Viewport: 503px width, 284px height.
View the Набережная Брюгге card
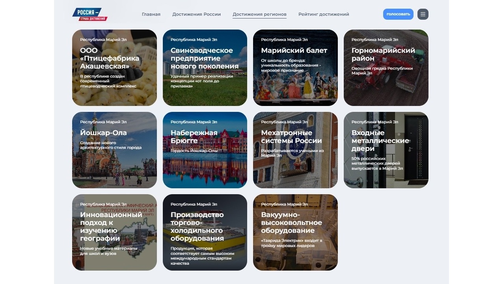click(x=205, y=150)
